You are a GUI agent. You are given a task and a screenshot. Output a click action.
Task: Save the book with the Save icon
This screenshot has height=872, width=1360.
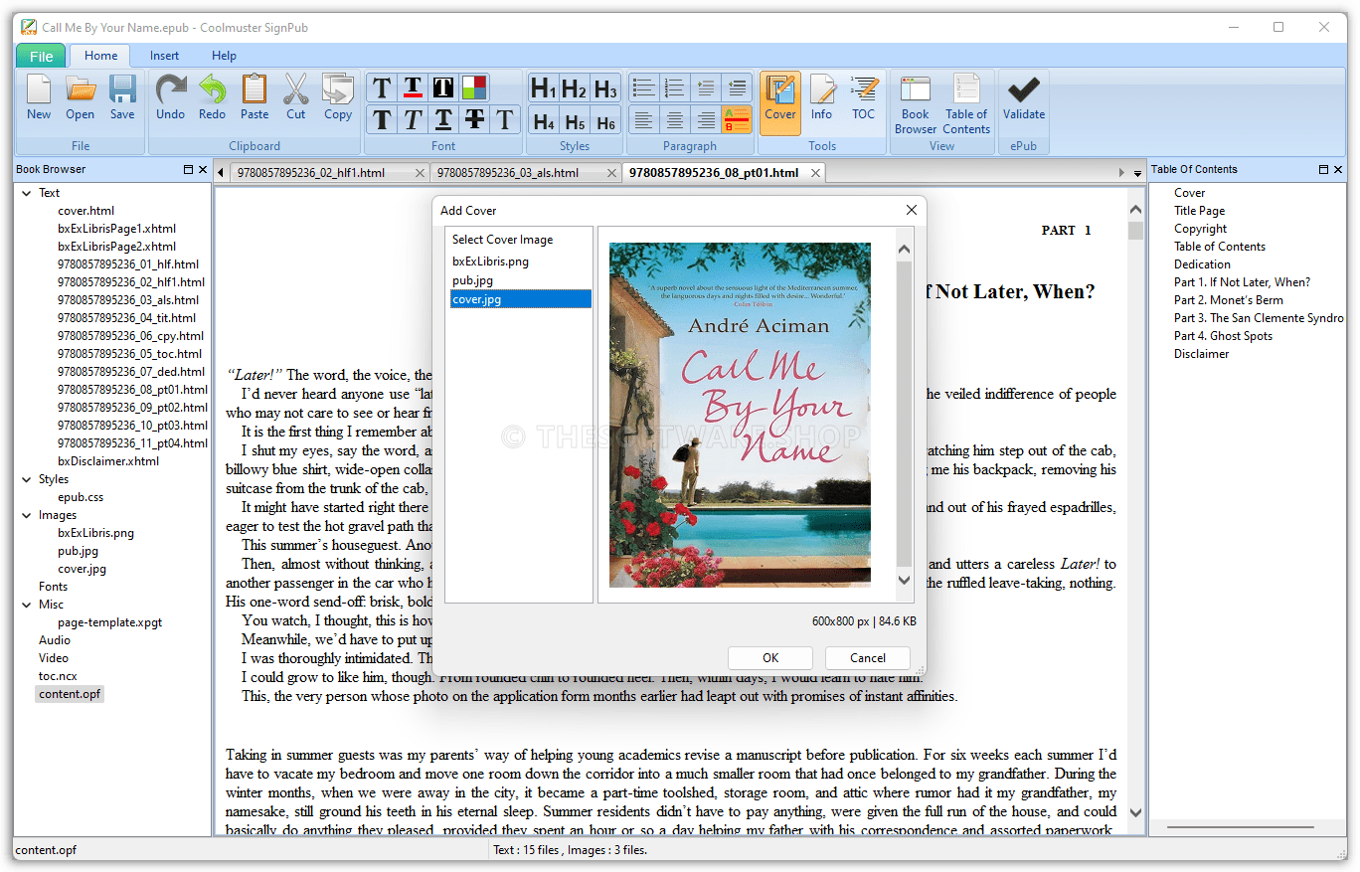[x=122, y=97]
